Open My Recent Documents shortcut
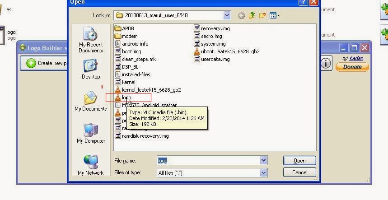Image resolution: width=388 pixels, height=200 pixels. [x=91, y=40]
